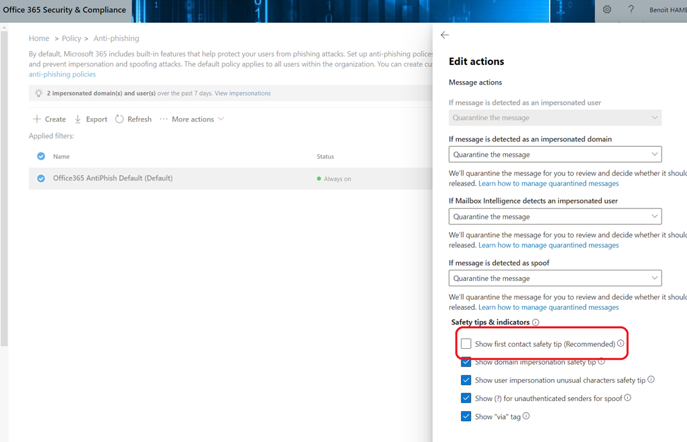Click info icon next to Show "via" tag
The height and width of the screenshot is (442, 687).
526,416
